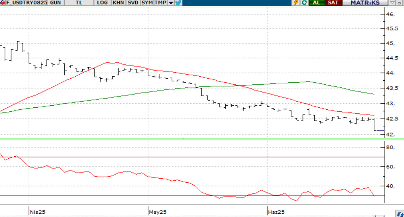This screenshot has width=404, height=217.
Task: Click the 44,5 price axis label
Action: [x=392, y=58]
